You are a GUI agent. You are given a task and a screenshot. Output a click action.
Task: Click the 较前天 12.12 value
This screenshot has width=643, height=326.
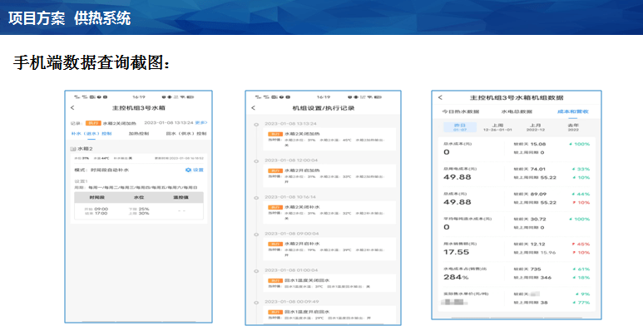[x=530, y=244]
